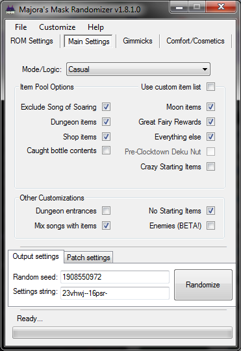Click the Pre-Clocktown Deku Nut checkbox

pyautogui.click(x=210, y=152)
